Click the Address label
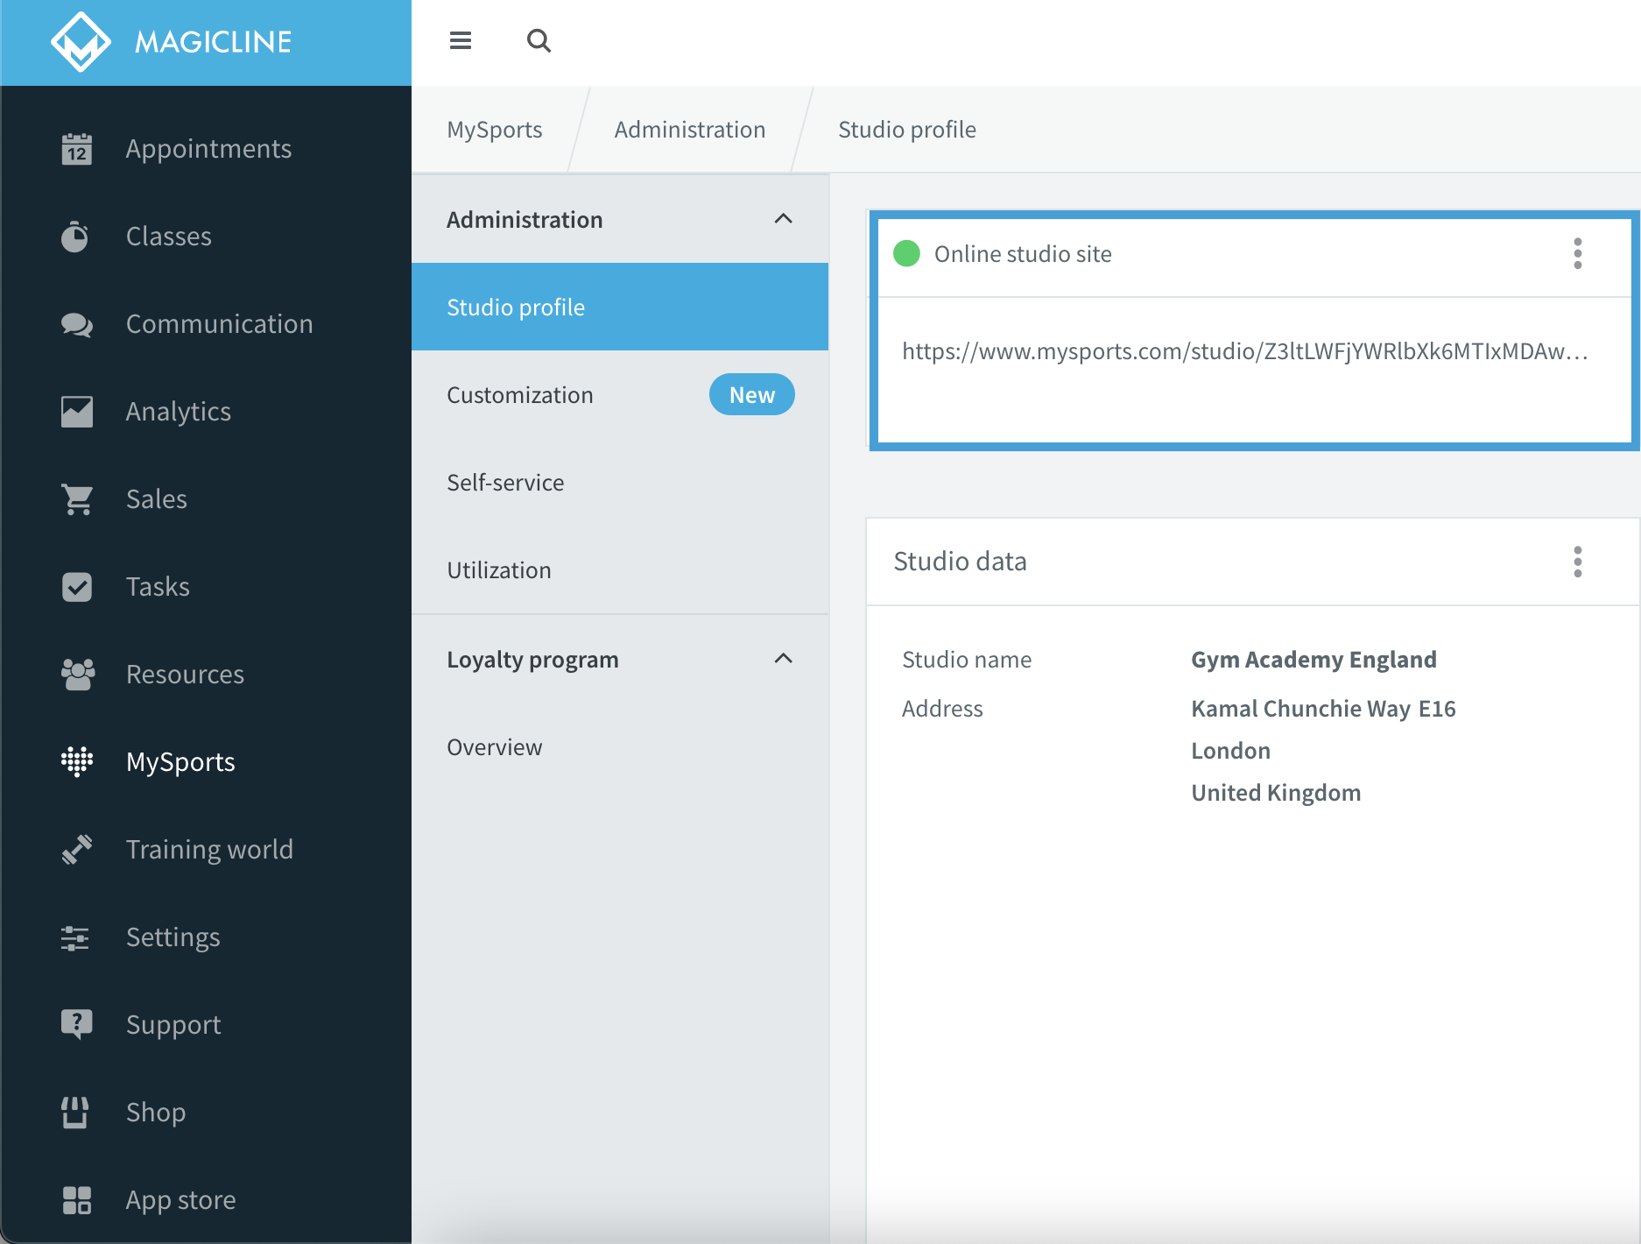The image size is (1641, 1244). tap(942, 709)
